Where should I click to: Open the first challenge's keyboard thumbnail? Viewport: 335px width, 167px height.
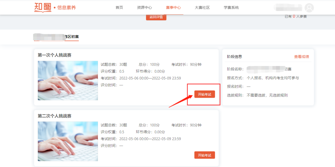[x=68, y=80]
